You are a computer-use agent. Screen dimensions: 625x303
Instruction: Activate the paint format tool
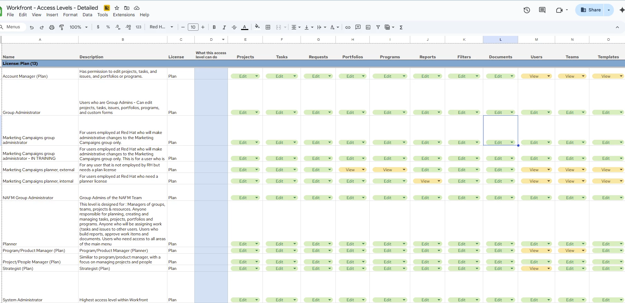point(62,27)
